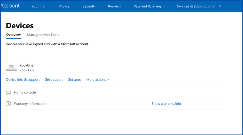Switch to Manage device limits tab

(x=43, y=35)
